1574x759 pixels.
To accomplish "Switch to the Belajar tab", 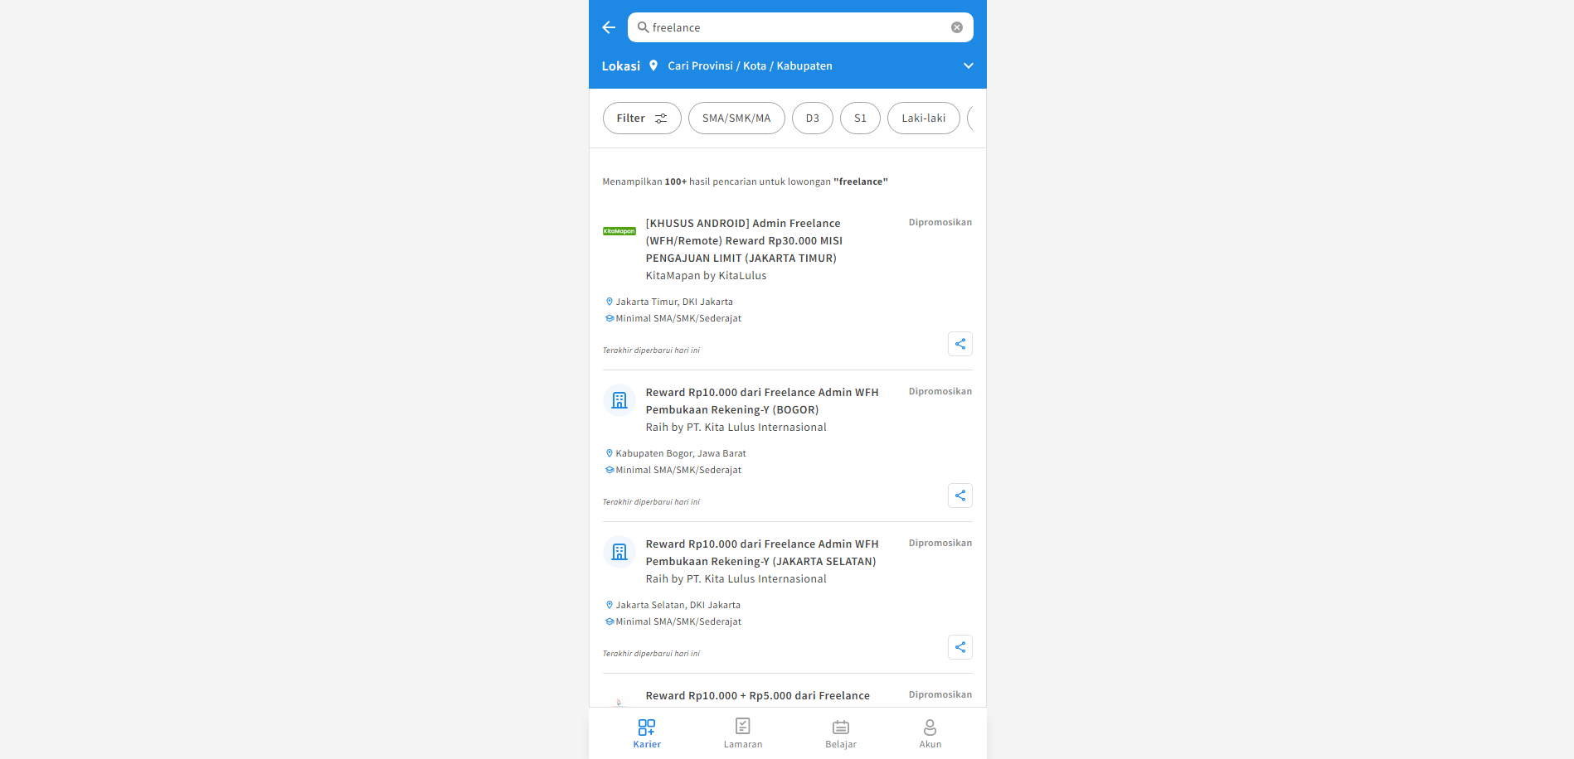I will [841, 733].
